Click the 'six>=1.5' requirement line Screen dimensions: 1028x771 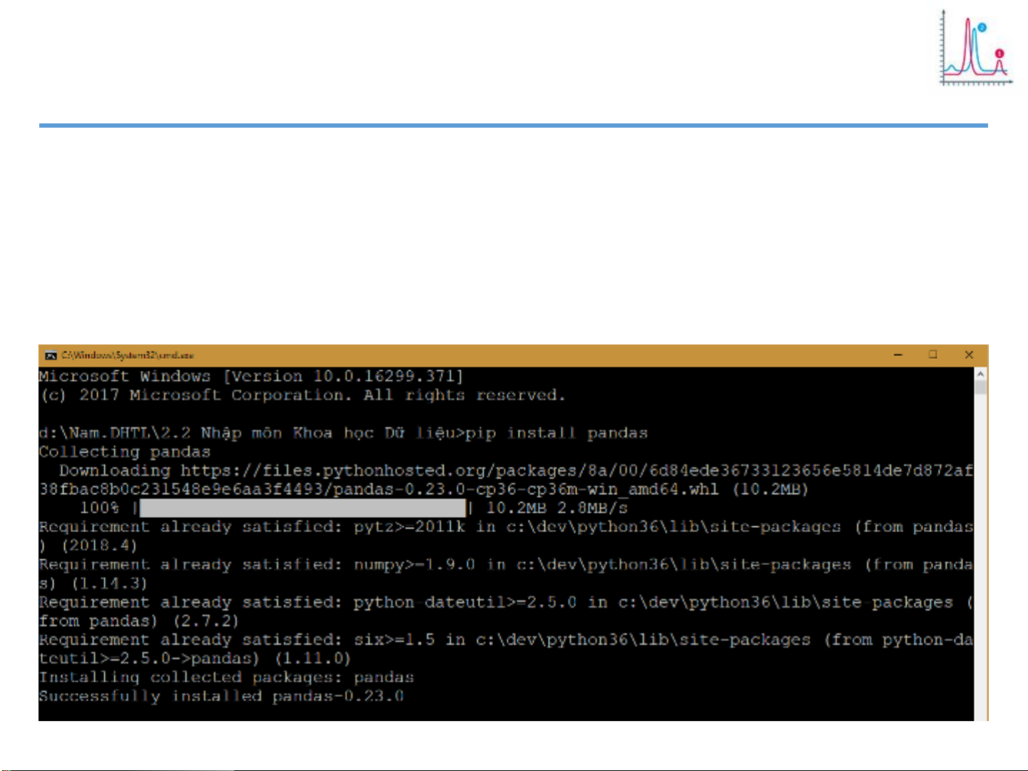point(506,649)
